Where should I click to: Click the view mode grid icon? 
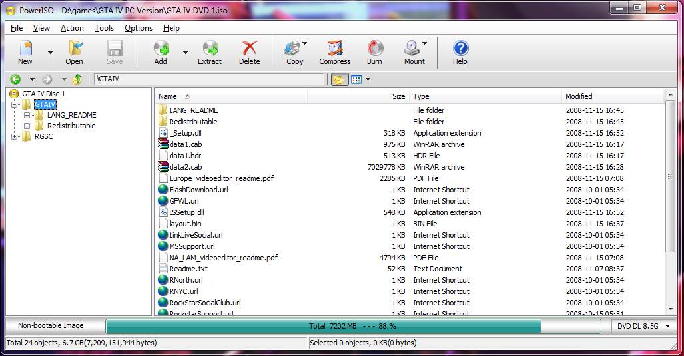(x=356, y=79)
